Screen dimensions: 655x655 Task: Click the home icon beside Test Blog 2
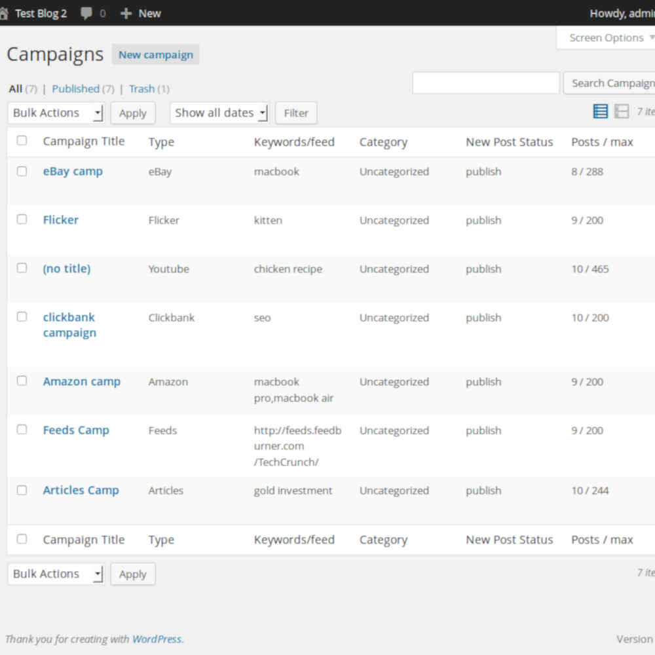click(6, 13)
